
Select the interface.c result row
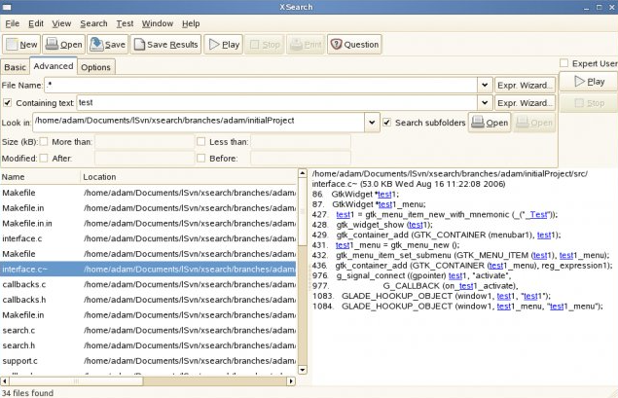click(148, 238)
